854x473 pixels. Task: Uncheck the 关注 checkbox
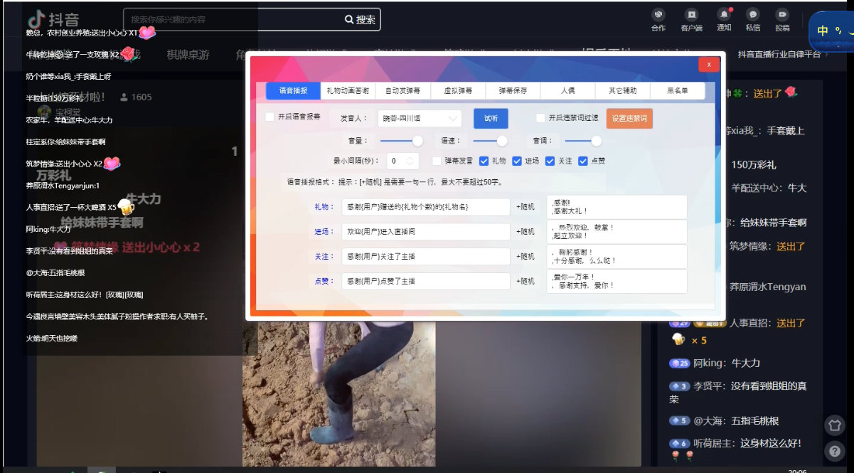pos(550,161)
